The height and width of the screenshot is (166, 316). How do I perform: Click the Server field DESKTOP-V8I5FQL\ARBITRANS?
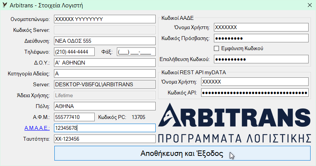(x=104, y=84)
